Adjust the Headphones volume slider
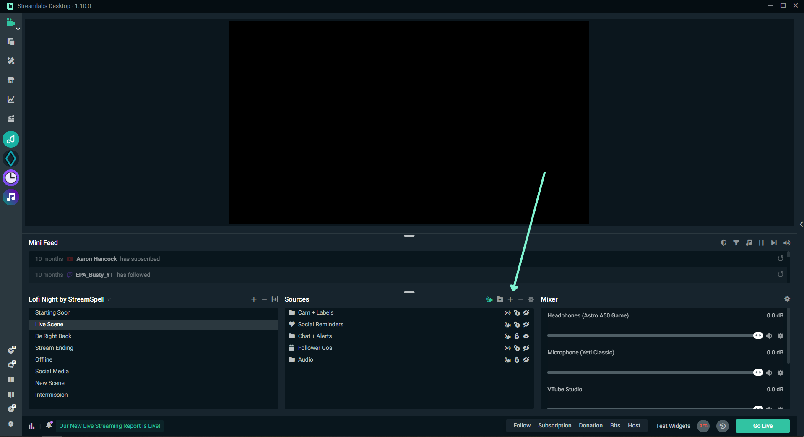Image resolution: width=804 pixels, height=437 pixels. pyautogui.click(x=758, y=336)
